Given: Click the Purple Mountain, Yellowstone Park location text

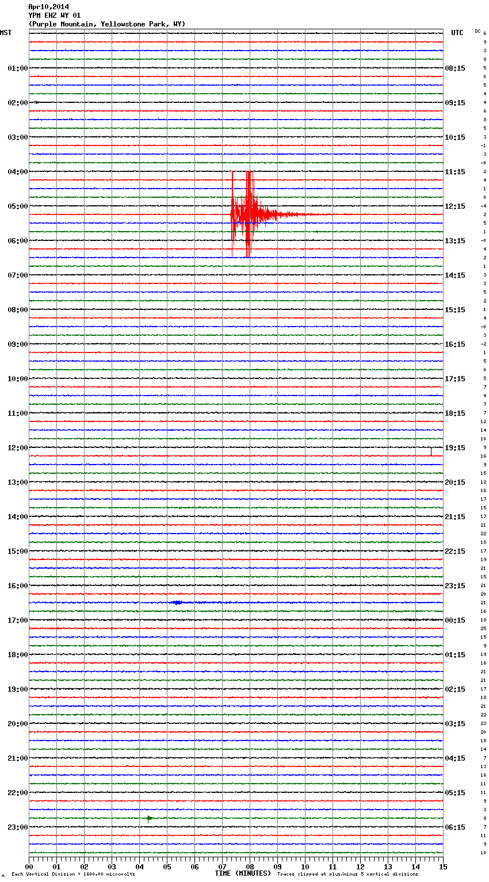Looking at the screenshot, I should 107,24.
